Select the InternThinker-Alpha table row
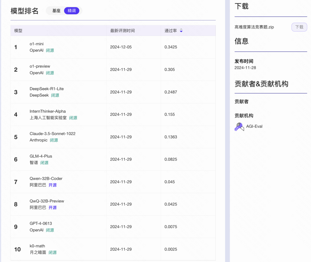Viewport: 311px width, 262px height. 112,114
